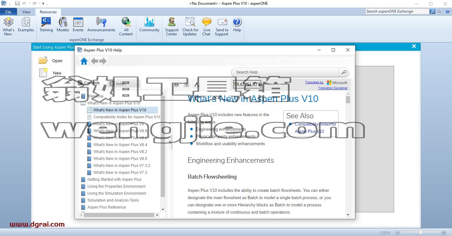
Task: Open All Content in ribbon
Action: (126, 26)
